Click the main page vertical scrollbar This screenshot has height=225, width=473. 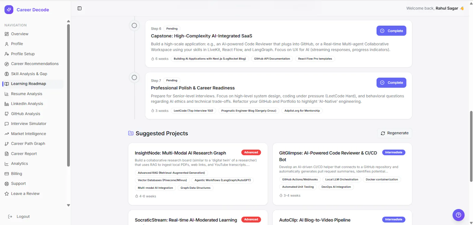471,146
